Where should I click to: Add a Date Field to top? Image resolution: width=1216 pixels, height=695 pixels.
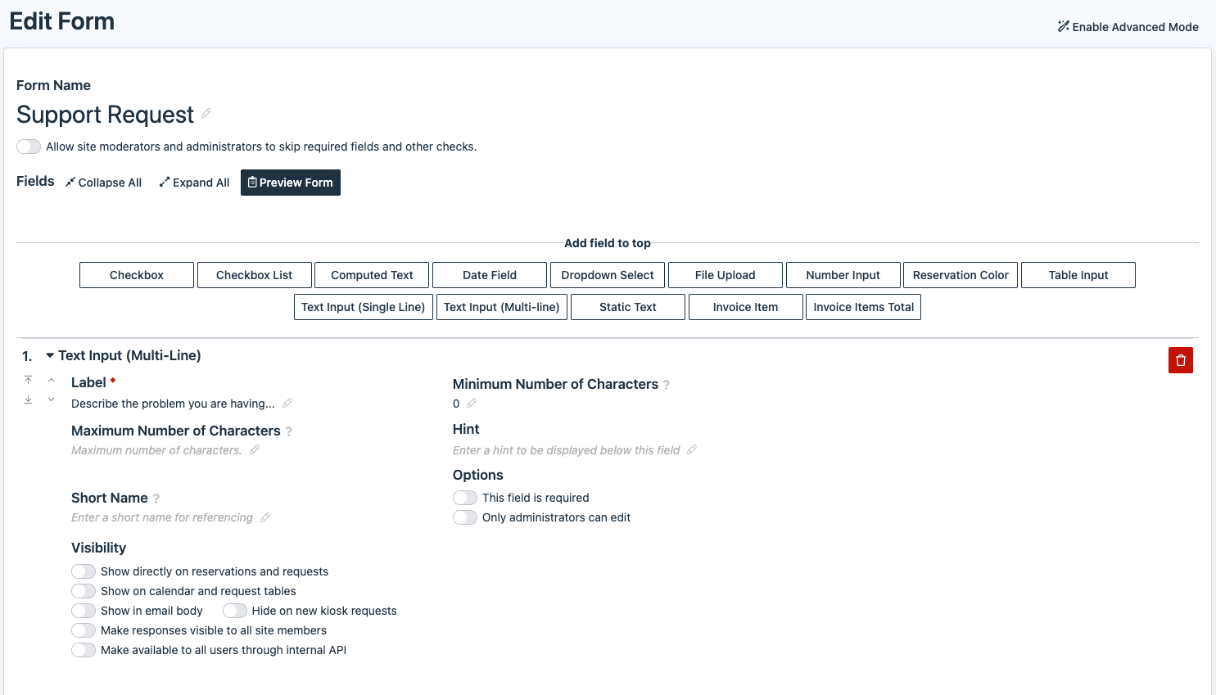coord(490,275)
